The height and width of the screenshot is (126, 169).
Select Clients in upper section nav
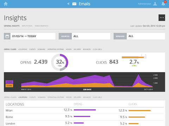tap(32, 49)
